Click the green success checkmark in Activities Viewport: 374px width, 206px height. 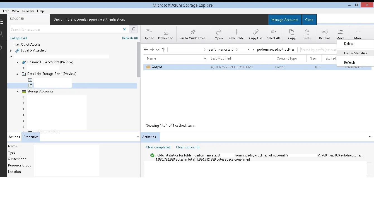point(152,155)
